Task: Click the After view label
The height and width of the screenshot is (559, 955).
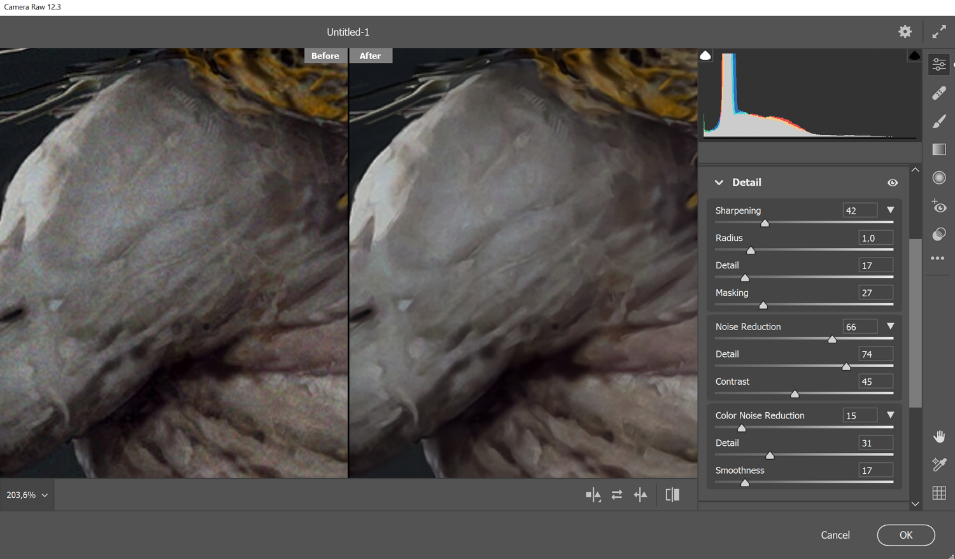Action: [370, 56]
